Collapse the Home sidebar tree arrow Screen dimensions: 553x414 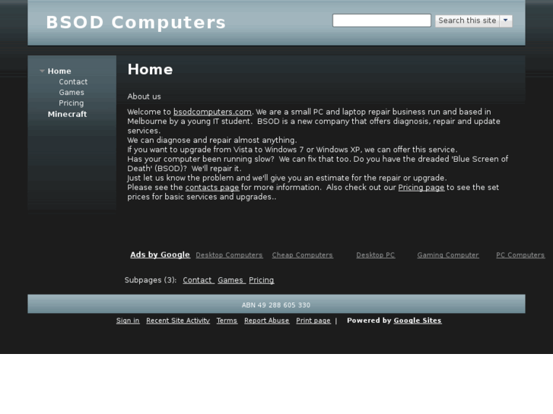[x=42, y=71]
